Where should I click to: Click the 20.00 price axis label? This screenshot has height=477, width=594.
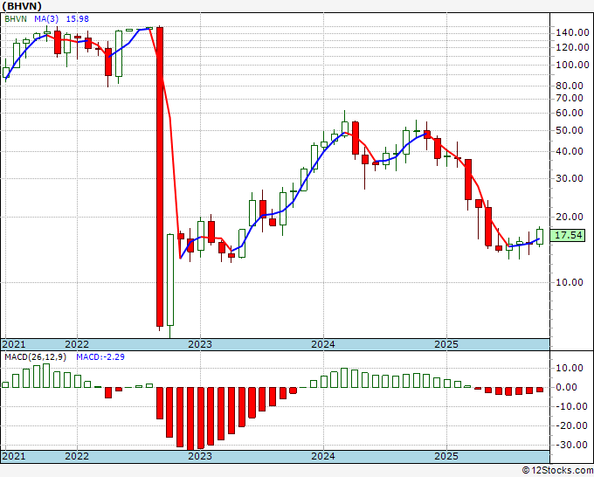(570, 217)
